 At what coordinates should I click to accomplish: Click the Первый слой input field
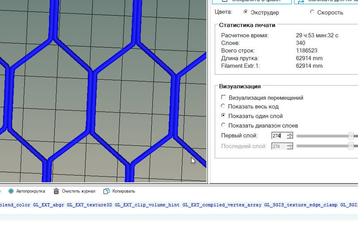pyautogui.click(x=279, y=136)
